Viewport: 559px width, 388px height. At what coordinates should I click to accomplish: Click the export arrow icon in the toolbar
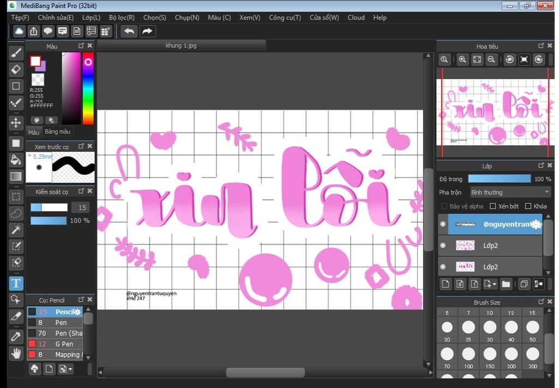pyautogui.click(x=33, y=31)
